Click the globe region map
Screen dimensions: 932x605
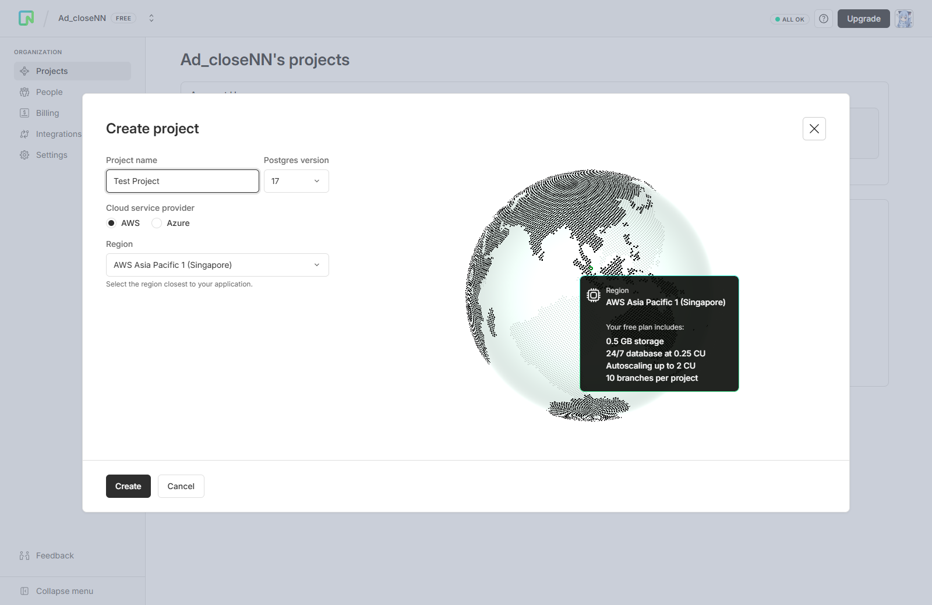(588, 295)
